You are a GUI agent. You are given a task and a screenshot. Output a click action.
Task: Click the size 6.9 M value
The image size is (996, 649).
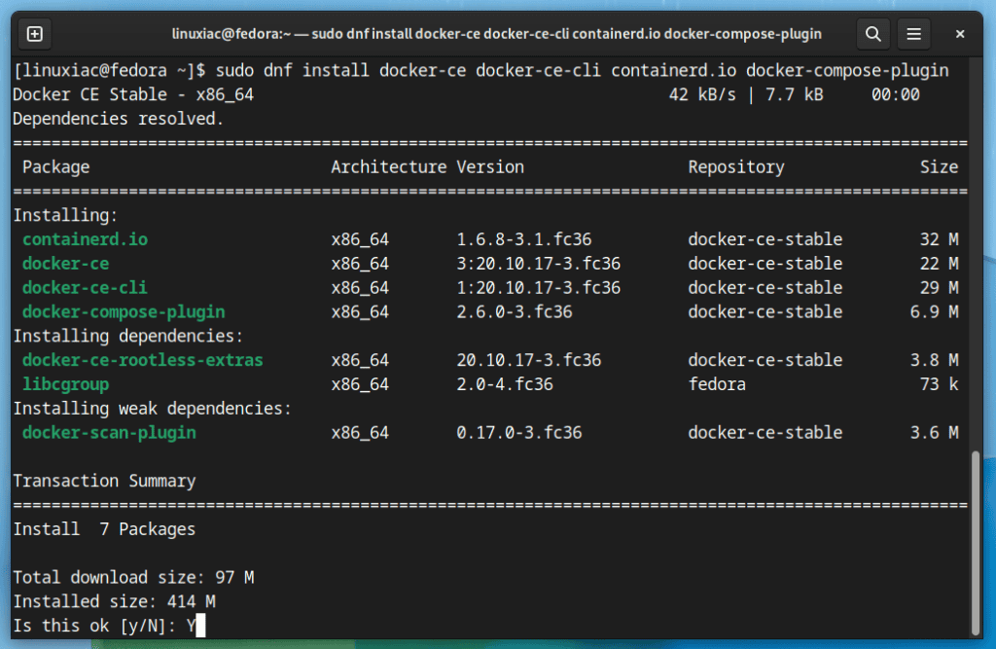pos(935,312)
